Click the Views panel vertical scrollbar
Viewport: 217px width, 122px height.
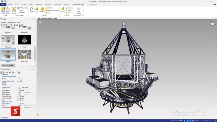click(x=35, y=54)
